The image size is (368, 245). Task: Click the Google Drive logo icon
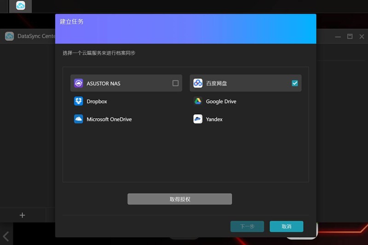pyautogui.click(x=198, y=101)
